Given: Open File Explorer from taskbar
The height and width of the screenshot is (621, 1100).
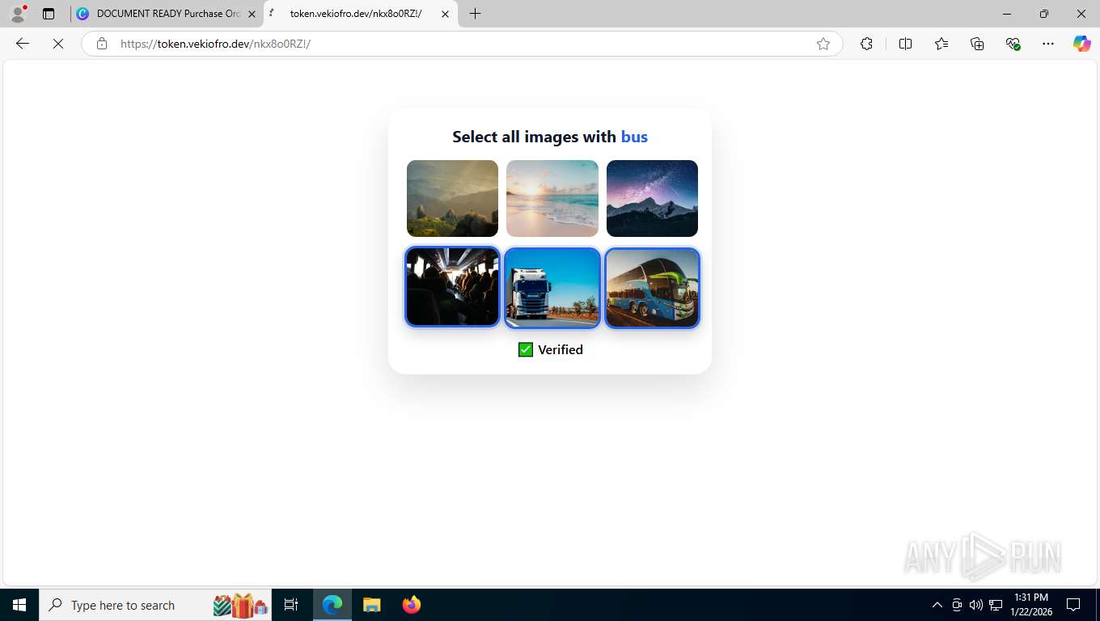Looking at the screenshot, I should (371, 605).
